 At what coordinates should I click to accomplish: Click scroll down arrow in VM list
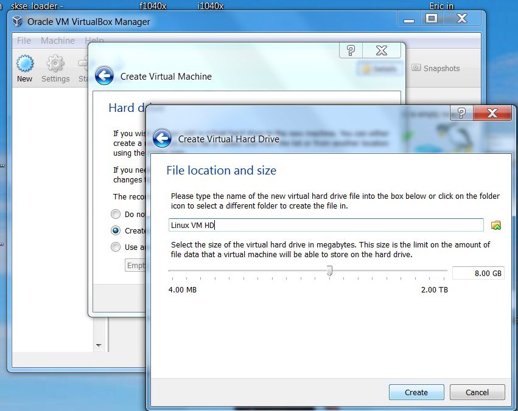(99, 345)
